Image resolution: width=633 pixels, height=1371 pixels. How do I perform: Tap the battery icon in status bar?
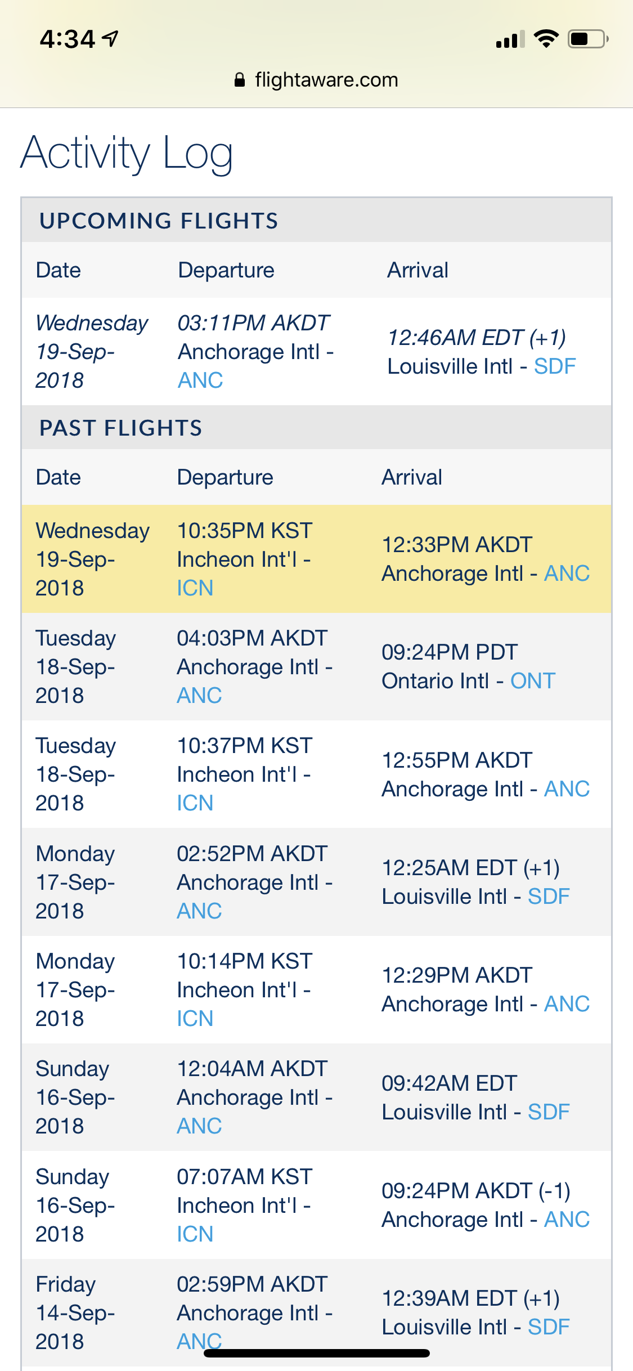click(x=587, y=39)
